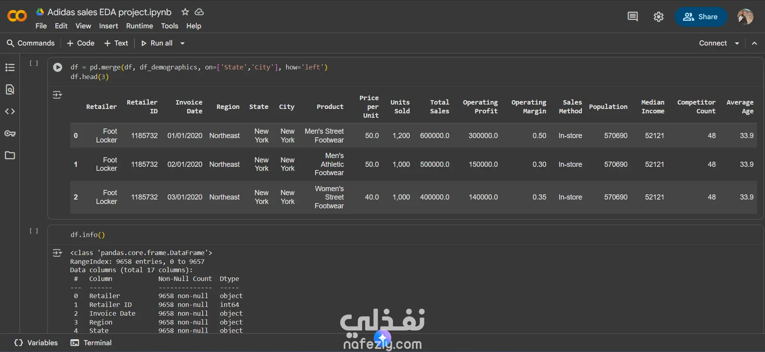The height and width of the screenshot is (352, 765).
Task: Run the pd.merge code cell
Action: coord(58,67)
